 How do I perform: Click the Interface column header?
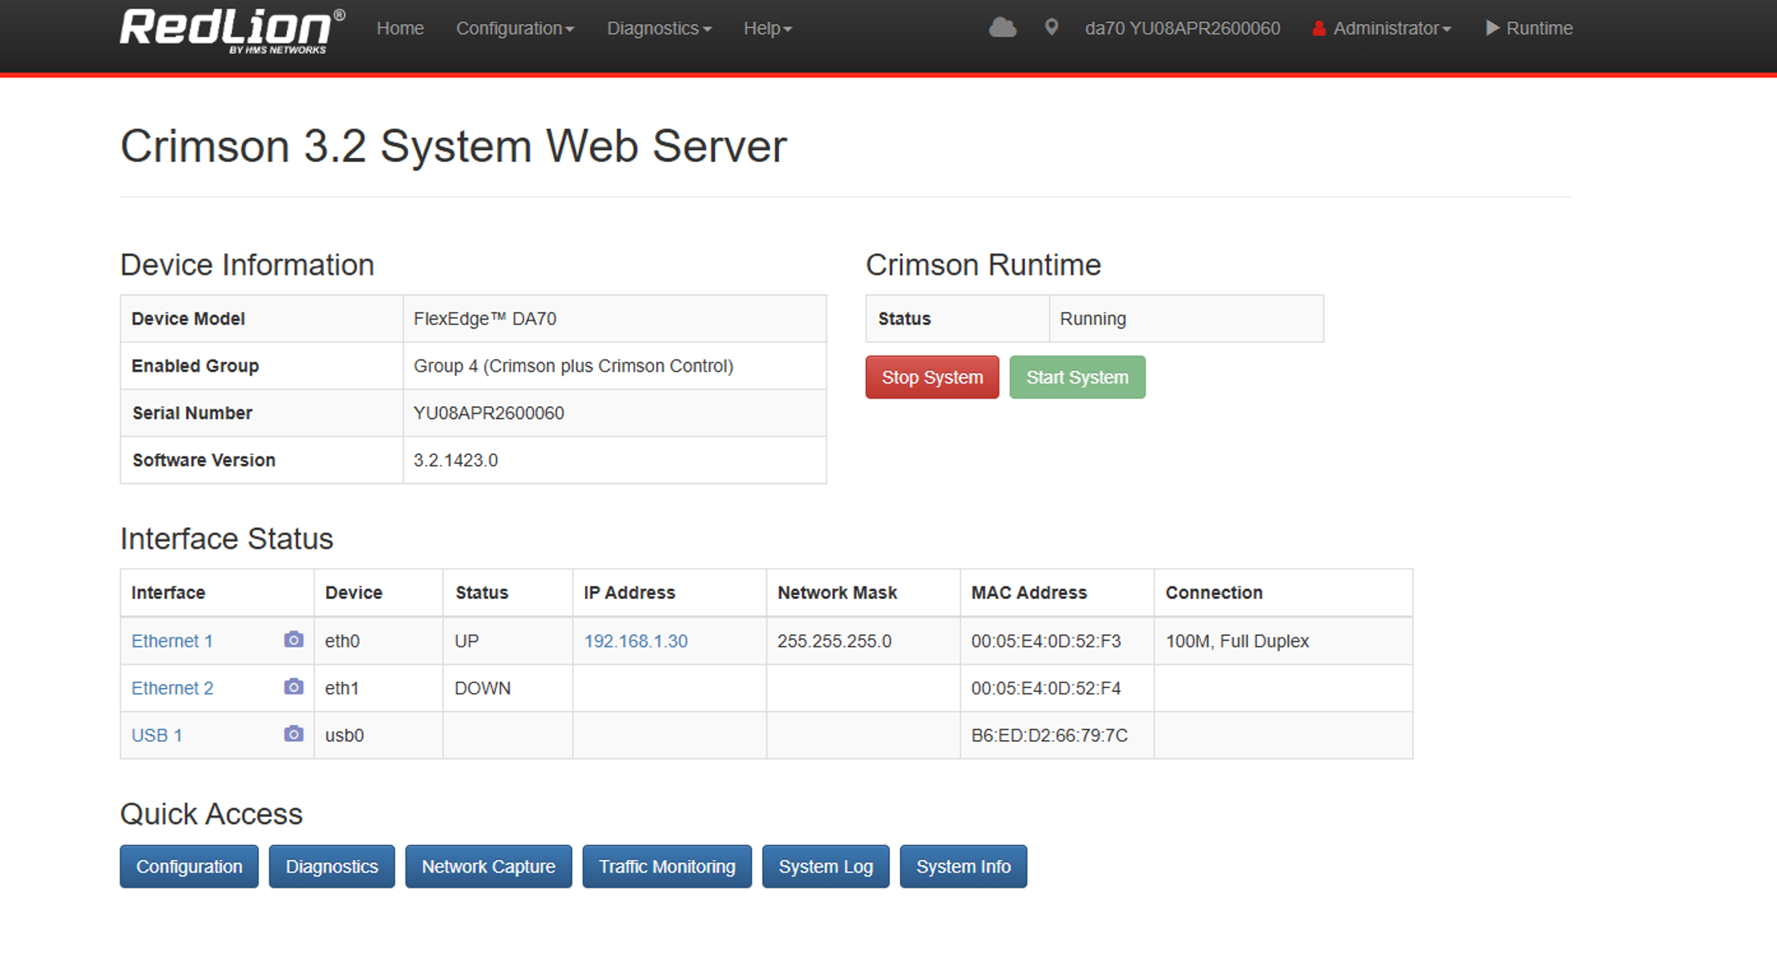point(168,593)
